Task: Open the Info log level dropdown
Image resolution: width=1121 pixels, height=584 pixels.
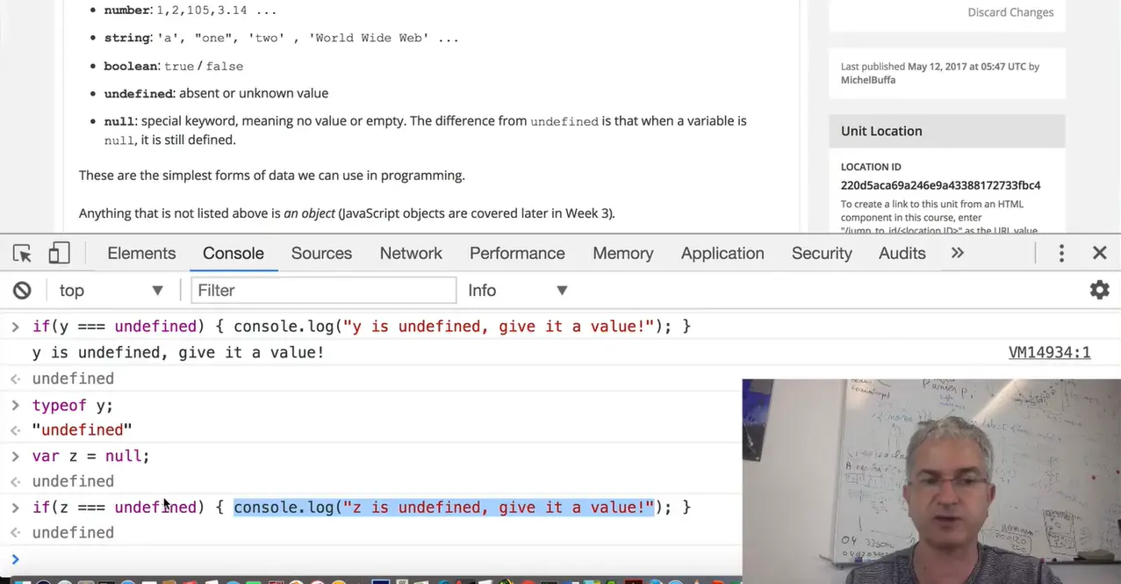Action: point(518,290)
